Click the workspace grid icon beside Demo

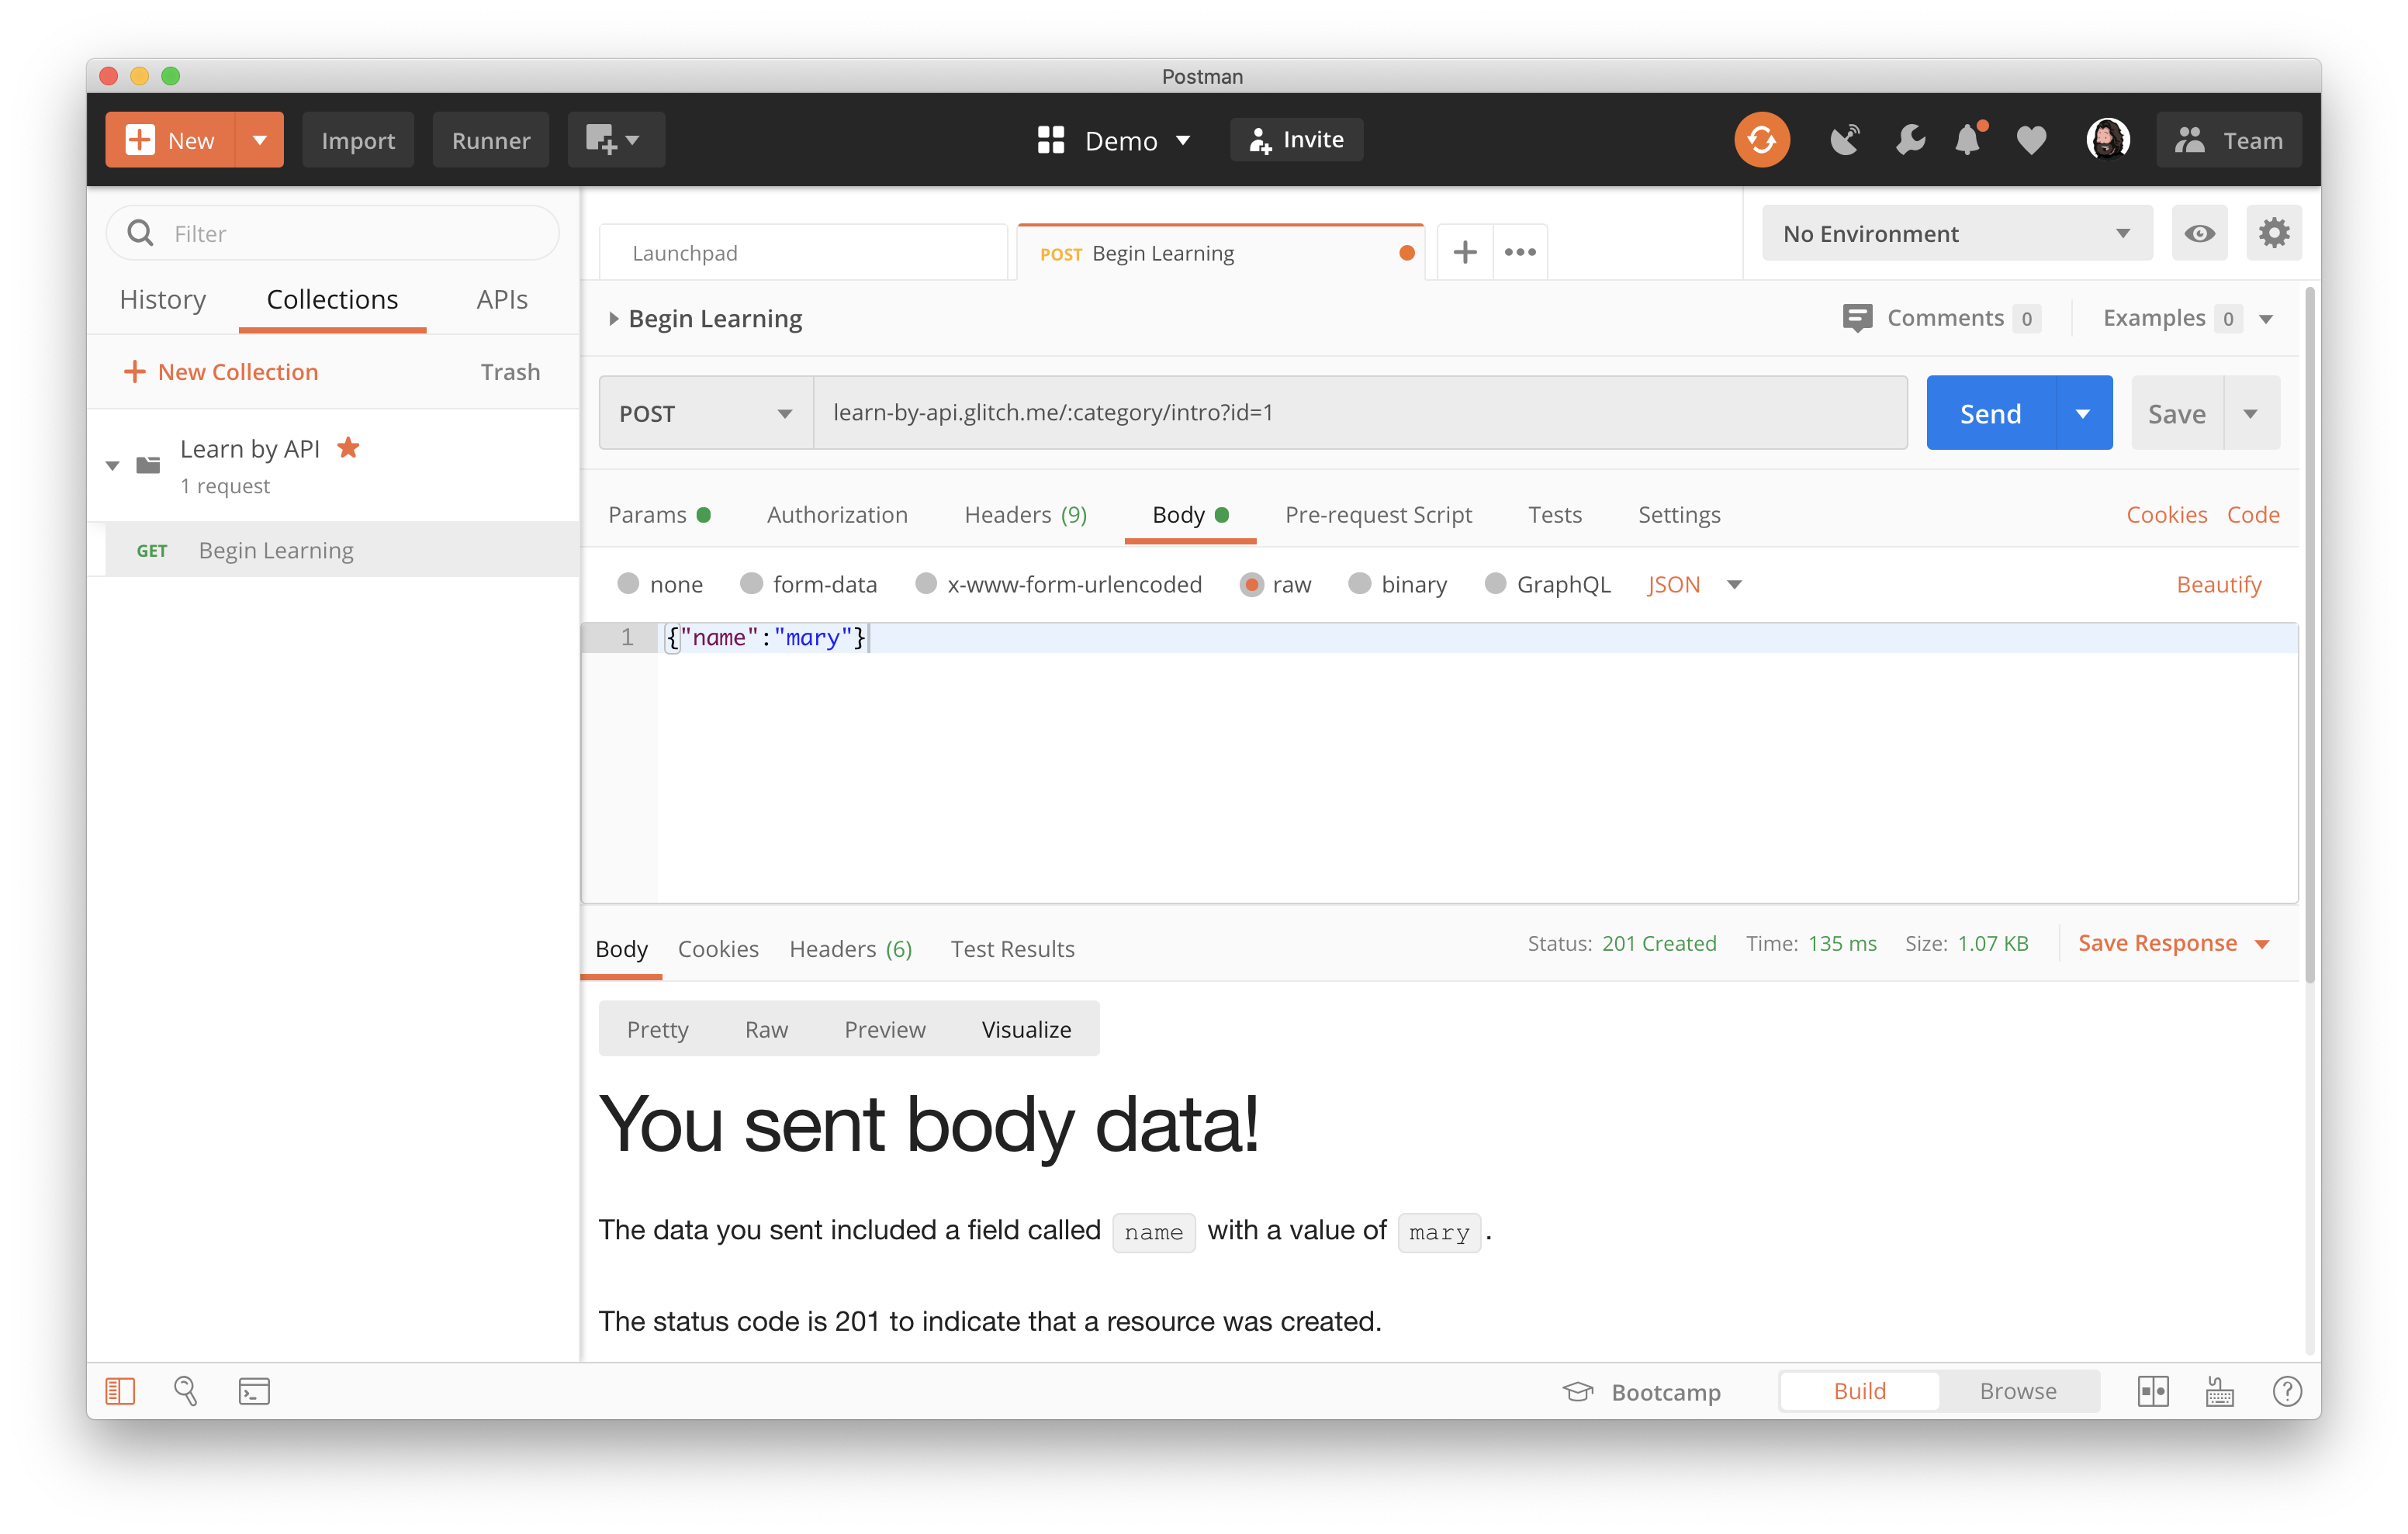[1050, 140]
